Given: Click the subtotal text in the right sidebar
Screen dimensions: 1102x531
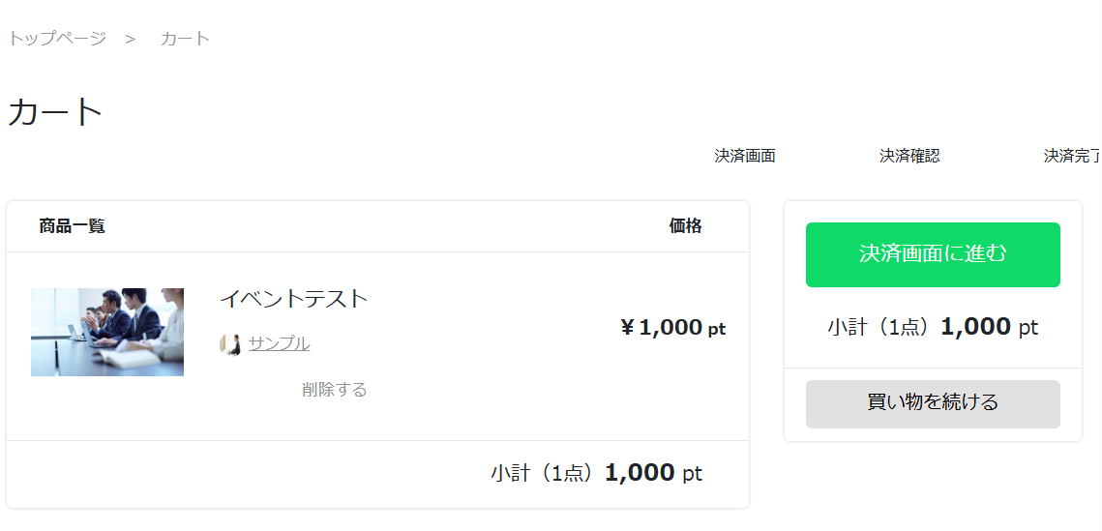Looking at the screenshot, I should (933, 327).
